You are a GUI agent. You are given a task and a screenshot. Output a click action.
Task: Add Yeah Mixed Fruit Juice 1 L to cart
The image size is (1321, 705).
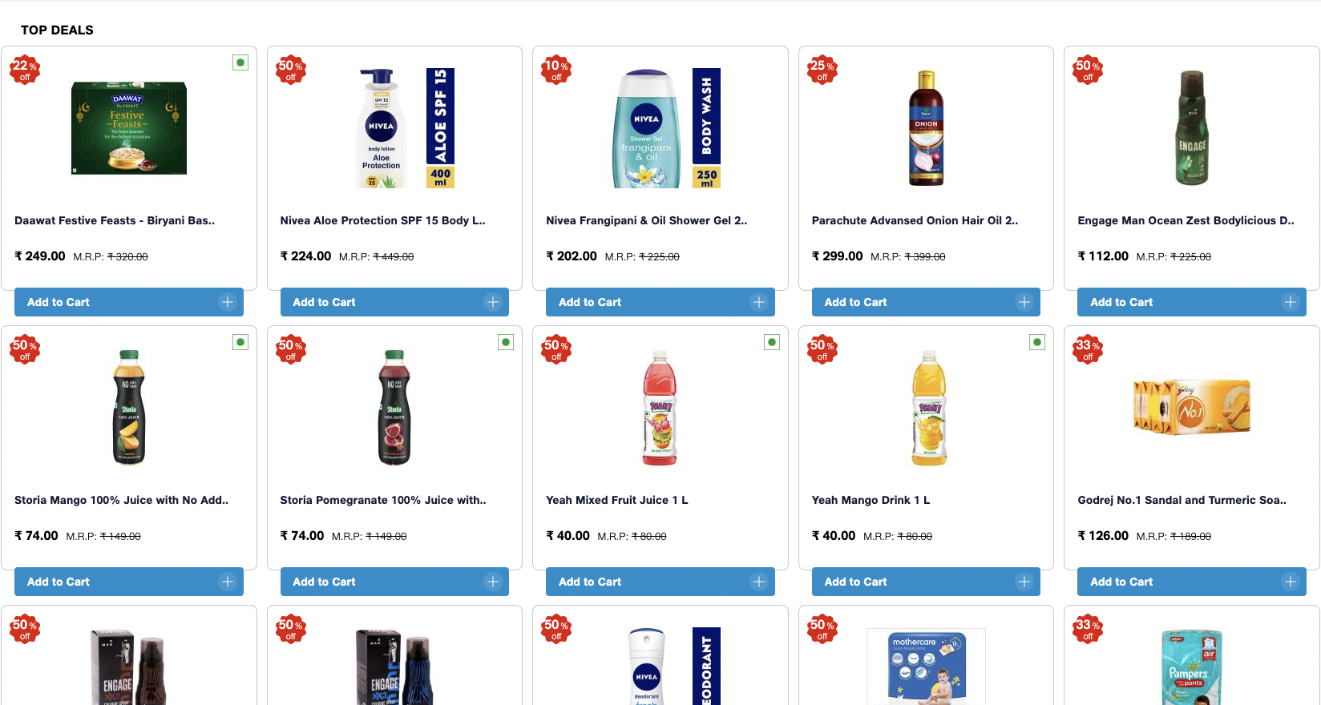point(660,582)
